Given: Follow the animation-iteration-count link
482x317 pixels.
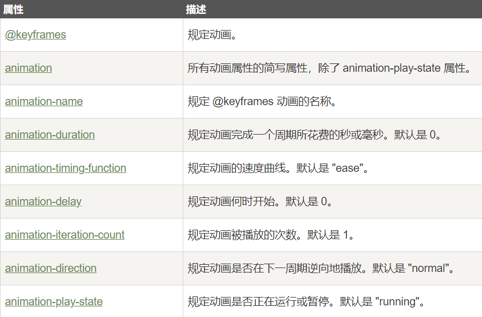Looking at the screenshot, I should click(x=65, y=235).
